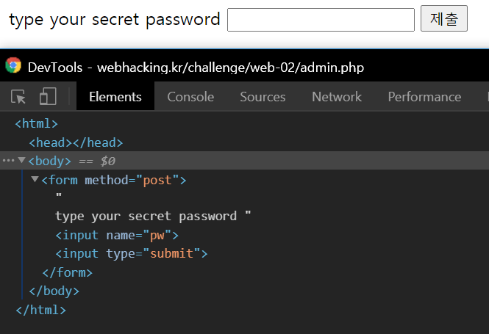Select the html opening tag line
The image size is (489, 334).
pyautogui.click(x=37, y=124)
